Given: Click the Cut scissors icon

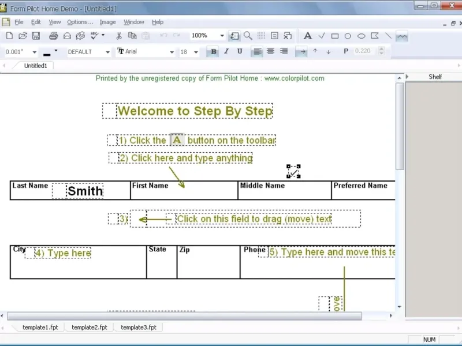Looking at the screenshot, I should pos(119,36).
